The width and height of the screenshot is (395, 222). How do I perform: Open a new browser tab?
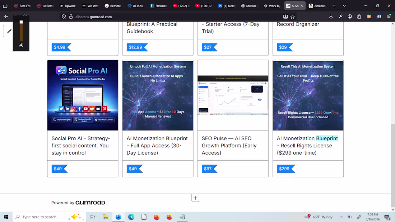(x=334, y=6)
